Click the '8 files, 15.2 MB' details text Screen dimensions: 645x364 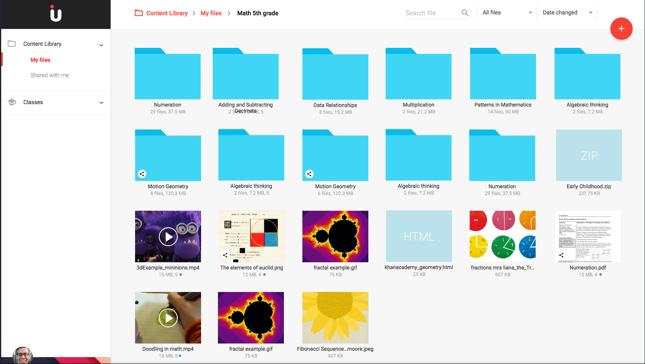pyautogui.click(x=336, y=112)
